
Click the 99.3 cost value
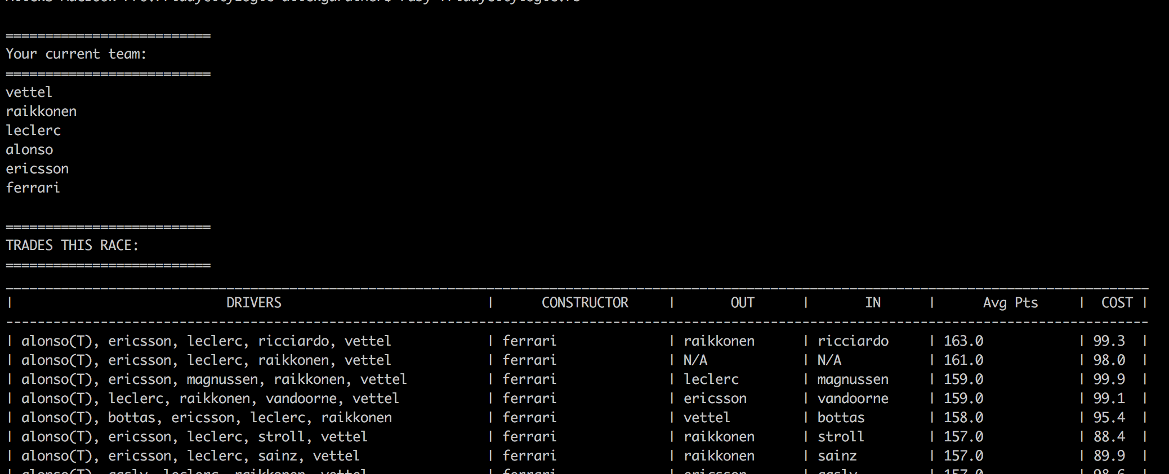click(x=1109, y=341)
